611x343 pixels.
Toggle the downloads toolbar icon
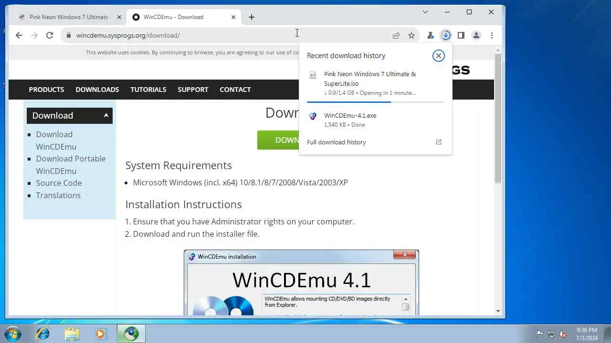click(x=446, y=35)
